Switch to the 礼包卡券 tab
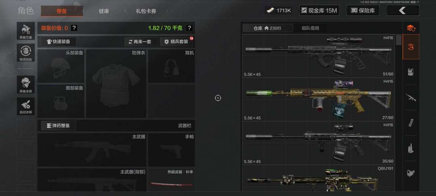Screen dimensions: 436x196 click(146, 11)
